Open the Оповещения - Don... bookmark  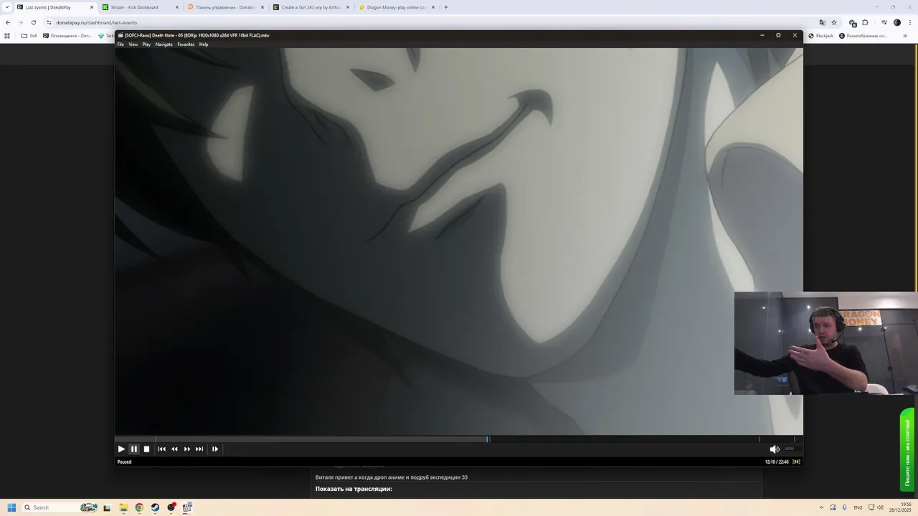coord(67,35)
